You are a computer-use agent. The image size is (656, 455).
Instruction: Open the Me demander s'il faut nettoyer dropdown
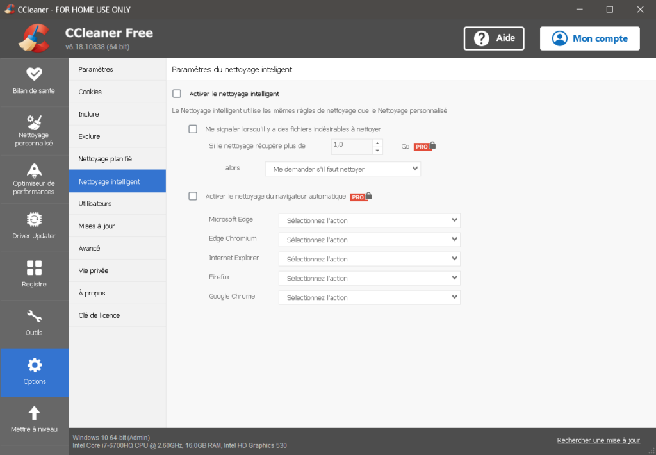(343, 169)
